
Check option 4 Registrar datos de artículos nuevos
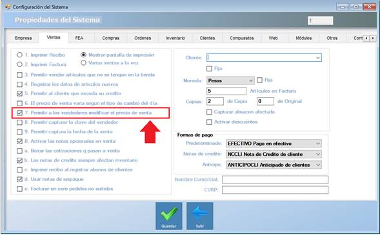pyautogui.click(x=19, y=84)
